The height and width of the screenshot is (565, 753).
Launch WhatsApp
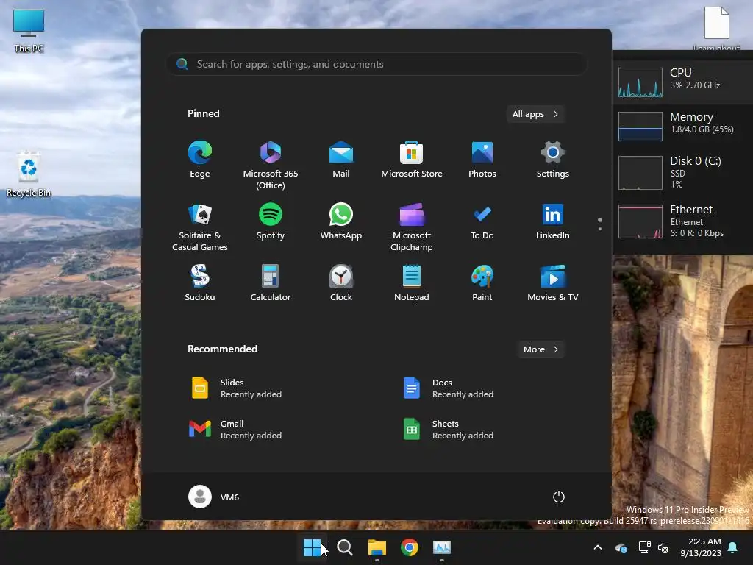pyautogui.click(x=341, y=222)
